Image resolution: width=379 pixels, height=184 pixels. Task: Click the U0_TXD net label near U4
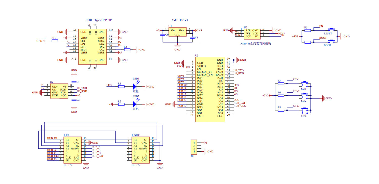point(82,88)
